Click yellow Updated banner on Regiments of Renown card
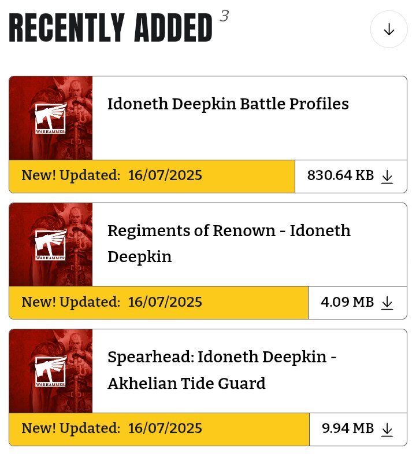Viewport: 416px width, 463px height. (x=159, y=303)
